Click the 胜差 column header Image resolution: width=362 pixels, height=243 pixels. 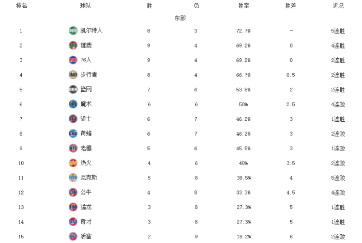pyautogui.click(x=291, y=6)
